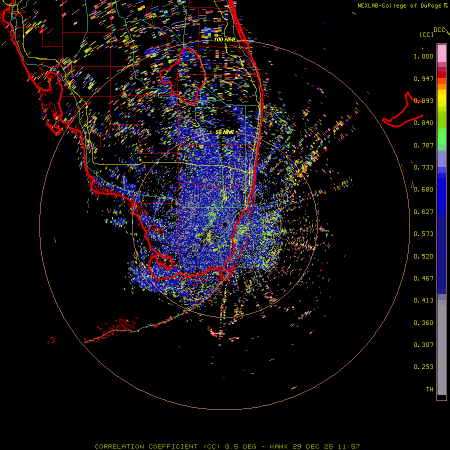Click the 0.627 scale value
450x450 pixels.
click(x=423, y=212)
